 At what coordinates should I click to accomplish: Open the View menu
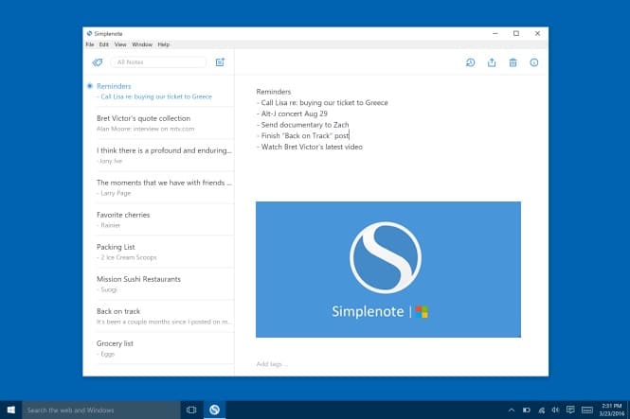pyautogui.click(x=120, y=44)
